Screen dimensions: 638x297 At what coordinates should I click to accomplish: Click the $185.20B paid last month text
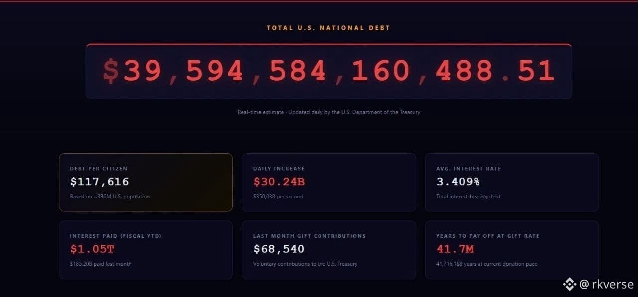(101, 264)
